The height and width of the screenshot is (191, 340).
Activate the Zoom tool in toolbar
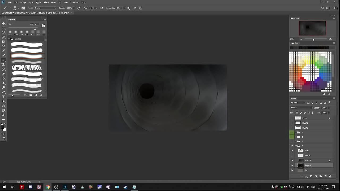click(3, 115)
